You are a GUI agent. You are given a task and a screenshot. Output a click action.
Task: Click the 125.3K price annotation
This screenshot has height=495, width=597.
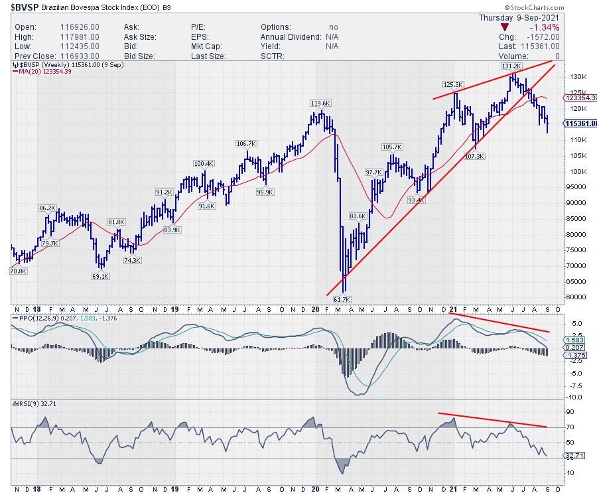tap(454, 84)
